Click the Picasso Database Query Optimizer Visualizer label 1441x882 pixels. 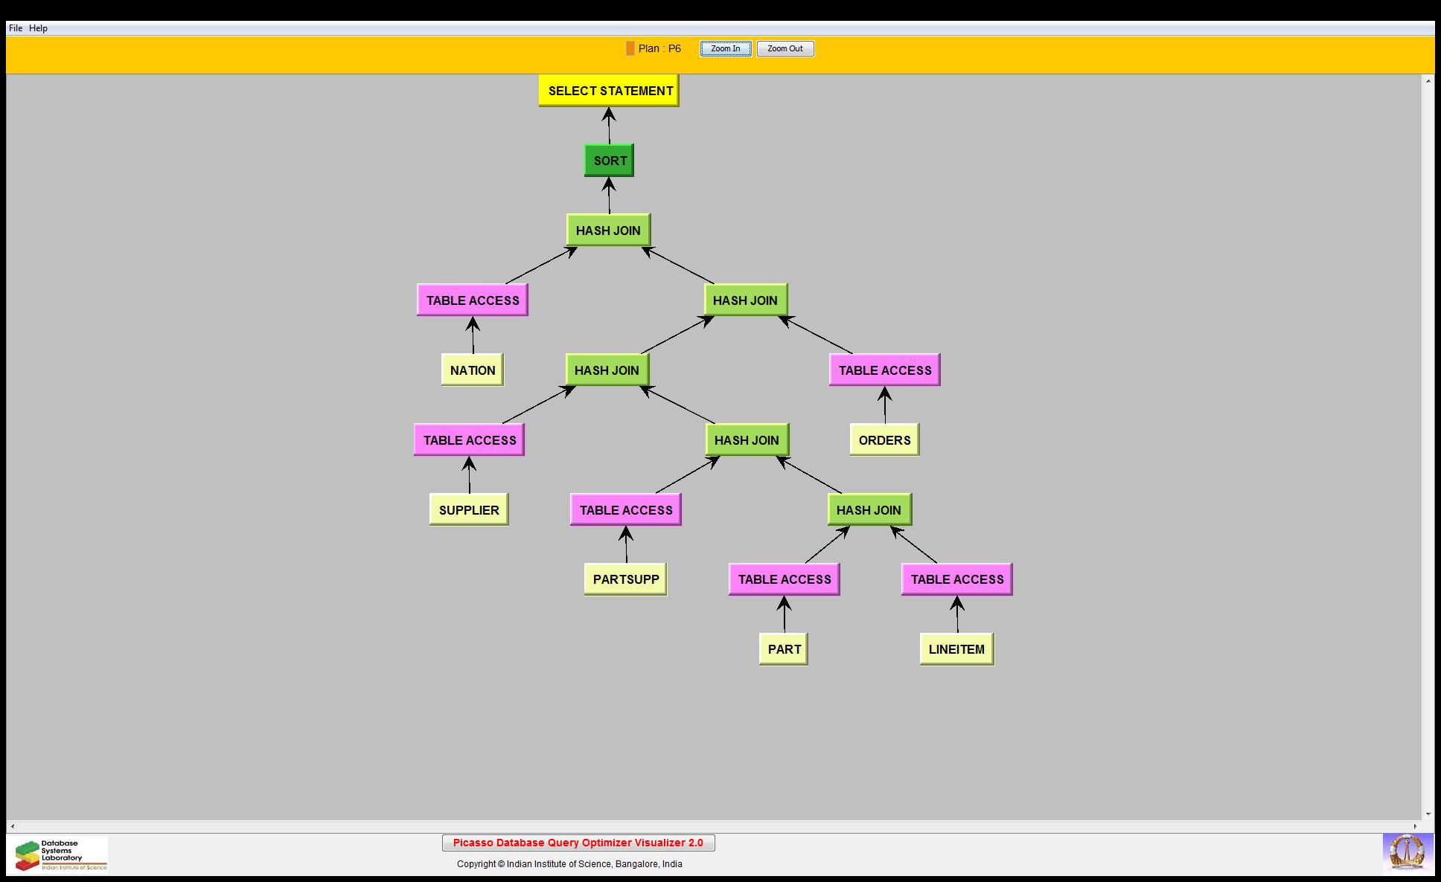[578, 843]
